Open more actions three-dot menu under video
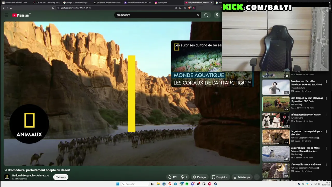 [x=257, y=177]
